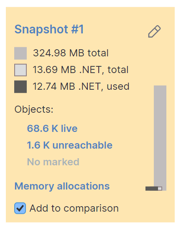Open the Memory allocations link
181x230 pixels.
pyautogui.click(x=62, y=186)
